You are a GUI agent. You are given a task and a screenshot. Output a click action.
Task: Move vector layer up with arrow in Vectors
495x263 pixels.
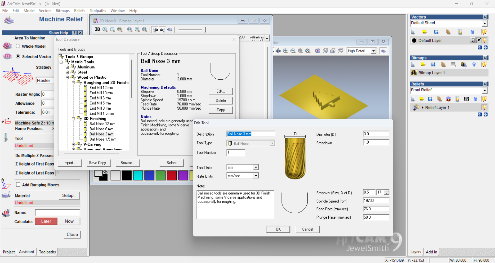pyautogui.click(x=480, y=47)
